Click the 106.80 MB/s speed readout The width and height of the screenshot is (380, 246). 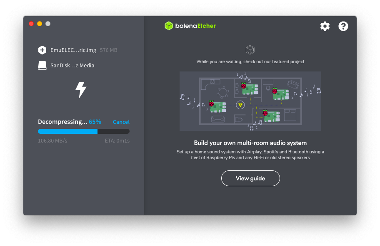coord(52,140)
